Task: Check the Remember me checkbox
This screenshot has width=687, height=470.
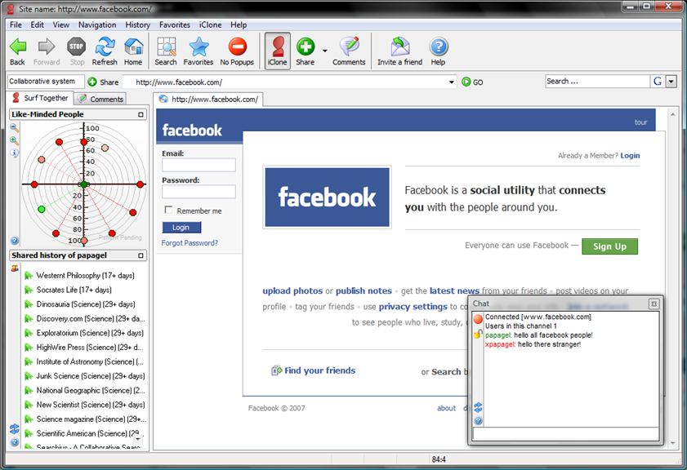Action: tap(168, 210)
